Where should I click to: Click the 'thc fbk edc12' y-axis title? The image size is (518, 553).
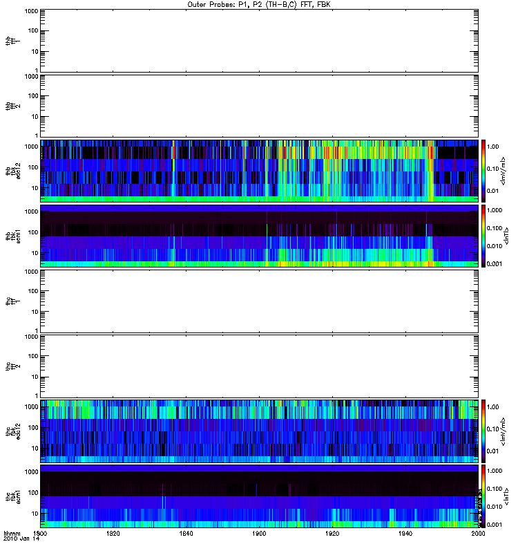click(13, 431)
